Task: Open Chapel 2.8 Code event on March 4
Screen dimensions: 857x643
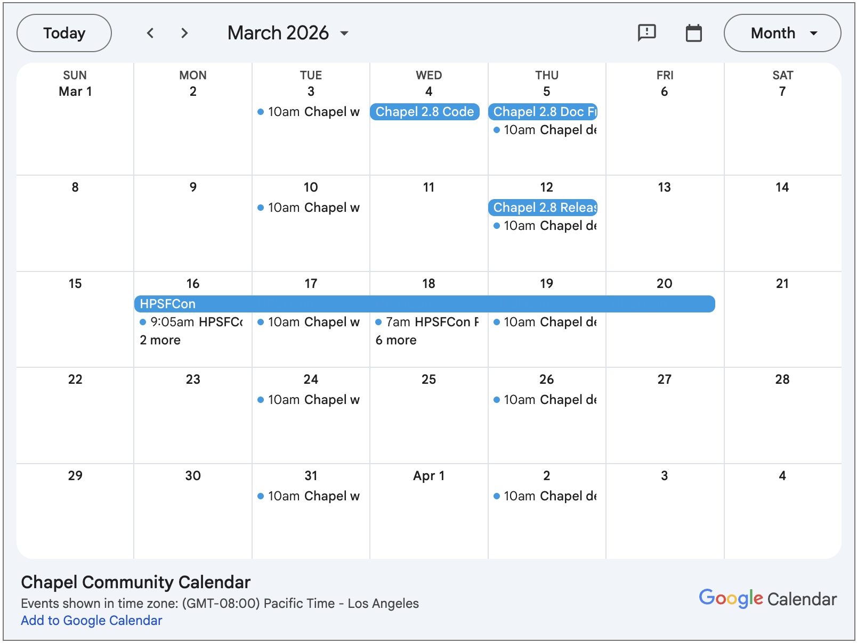Action: pos(425,112)
